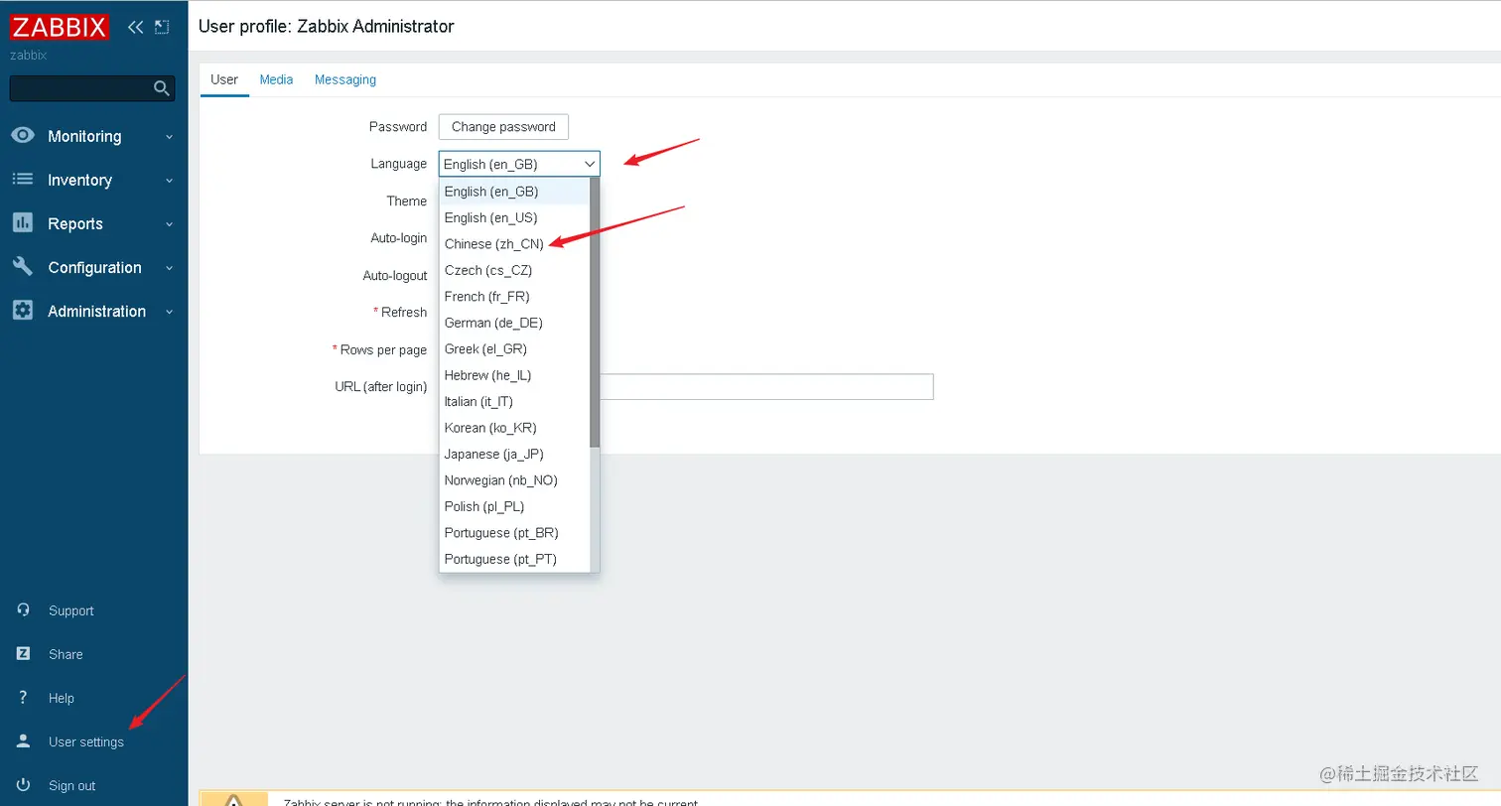This screenshot has height=806, width=1501.
Task: Click the warning triangle icon in the bottom banner
Action: (x=233, y=800)
